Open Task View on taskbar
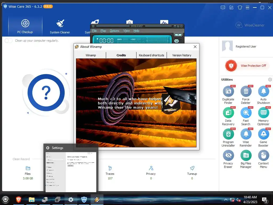The image size is (273, 205). 58,200
